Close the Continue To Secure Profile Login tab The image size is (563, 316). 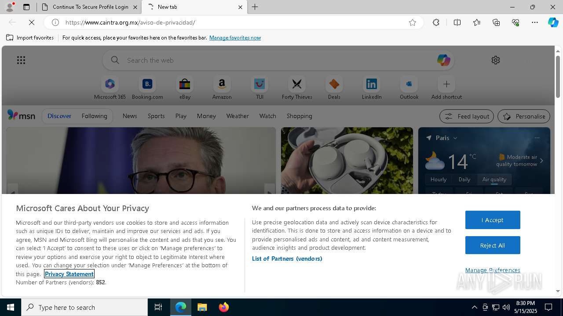tap(135, 7)
